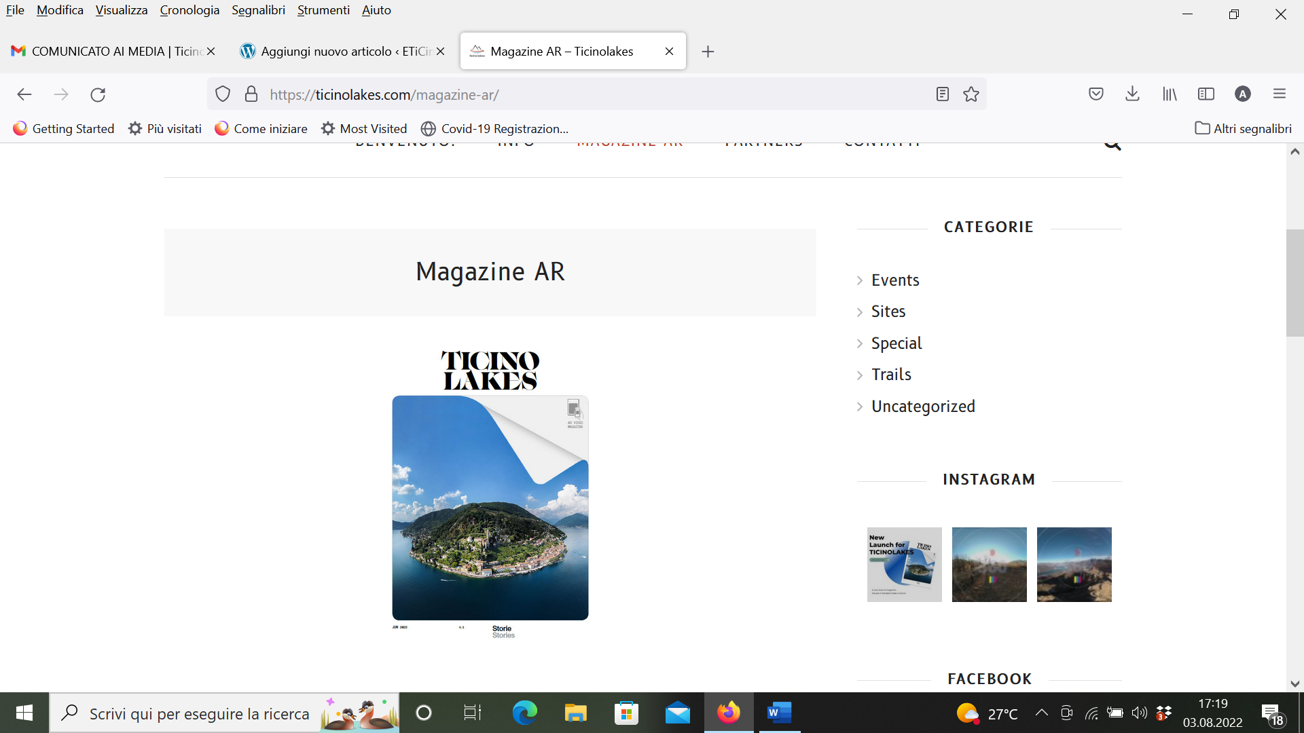Viewport: 1304px width, 733px height.
Task: Open File Explorer from taskbar
Action: click(575, 713)
